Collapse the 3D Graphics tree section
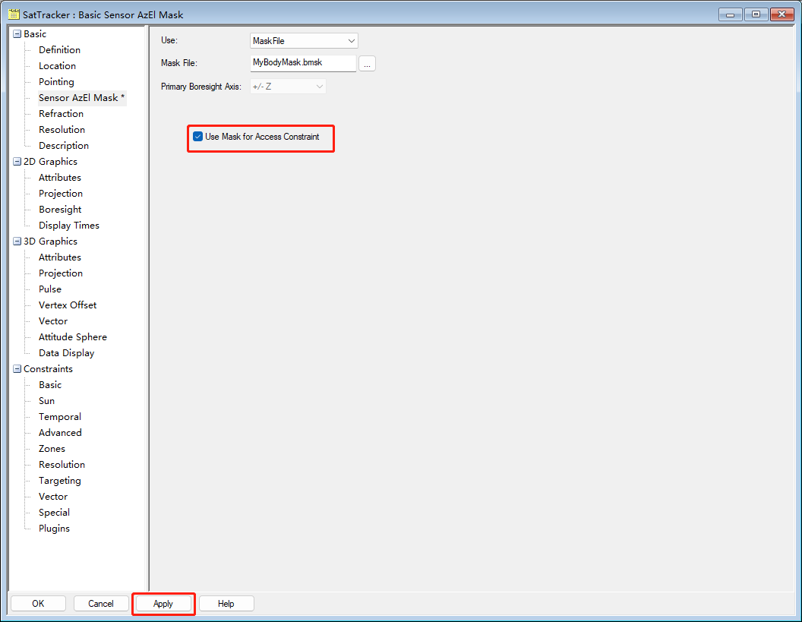The image size is (802, 622). pos(17,242)
